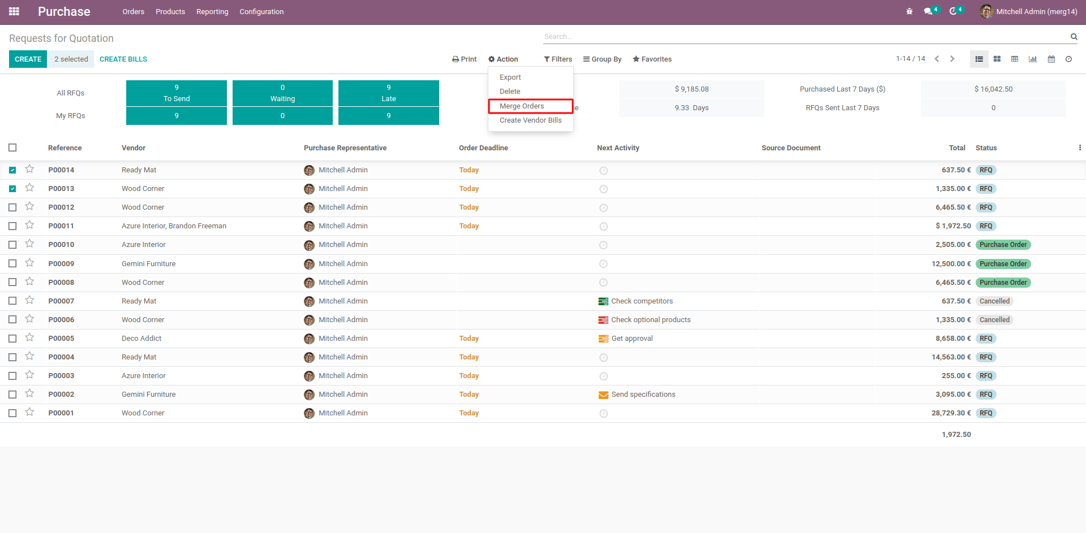Open the Reporting menu

212,12
